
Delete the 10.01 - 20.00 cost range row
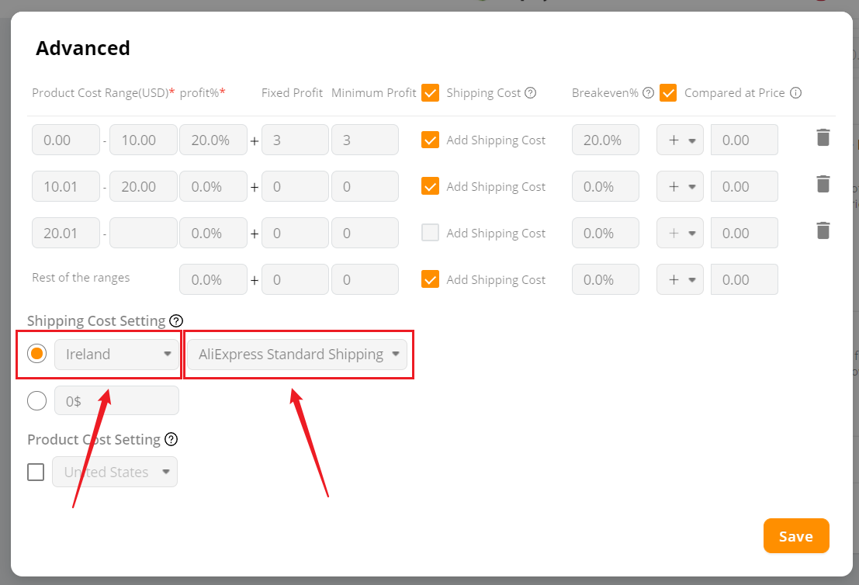[823, 184]
